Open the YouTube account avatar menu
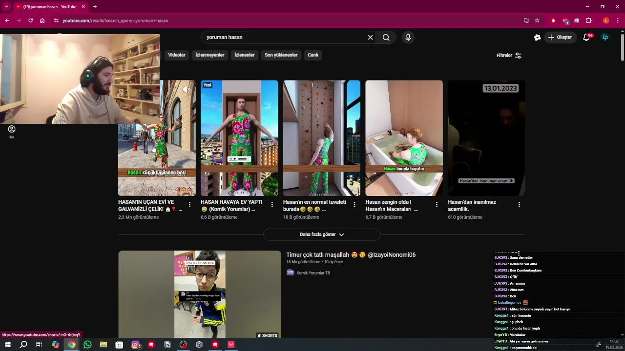 pos(605,37)
